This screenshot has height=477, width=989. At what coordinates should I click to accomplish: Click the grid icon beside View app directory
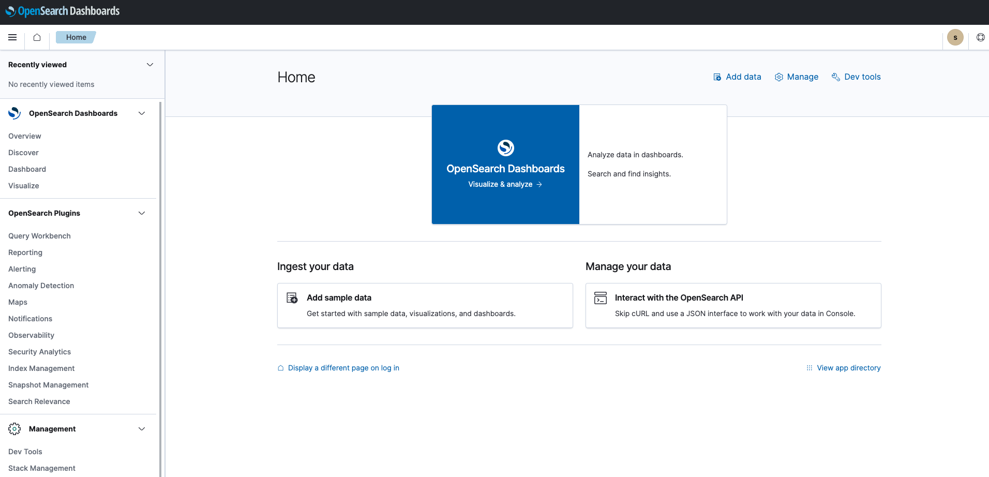point(809,368)
